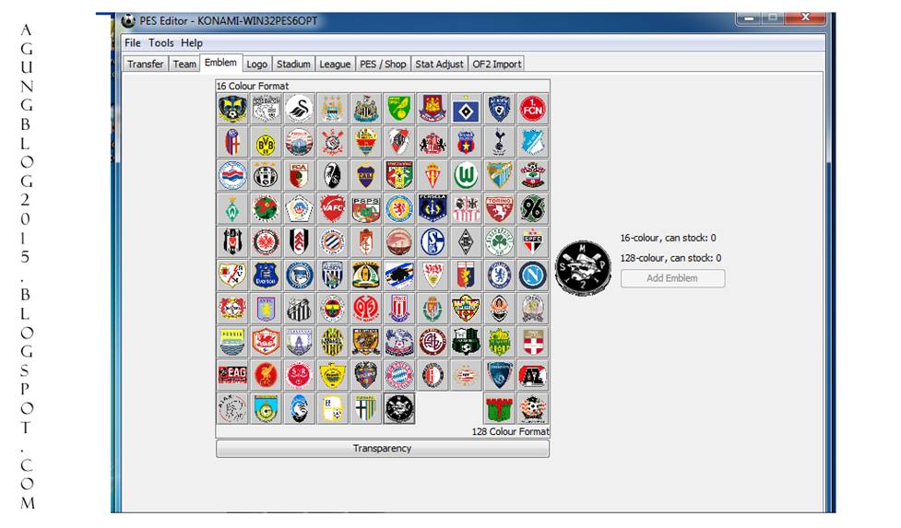Select the Chelsea emblem
This screenshot has height=528, width=901.
(499, 275)
